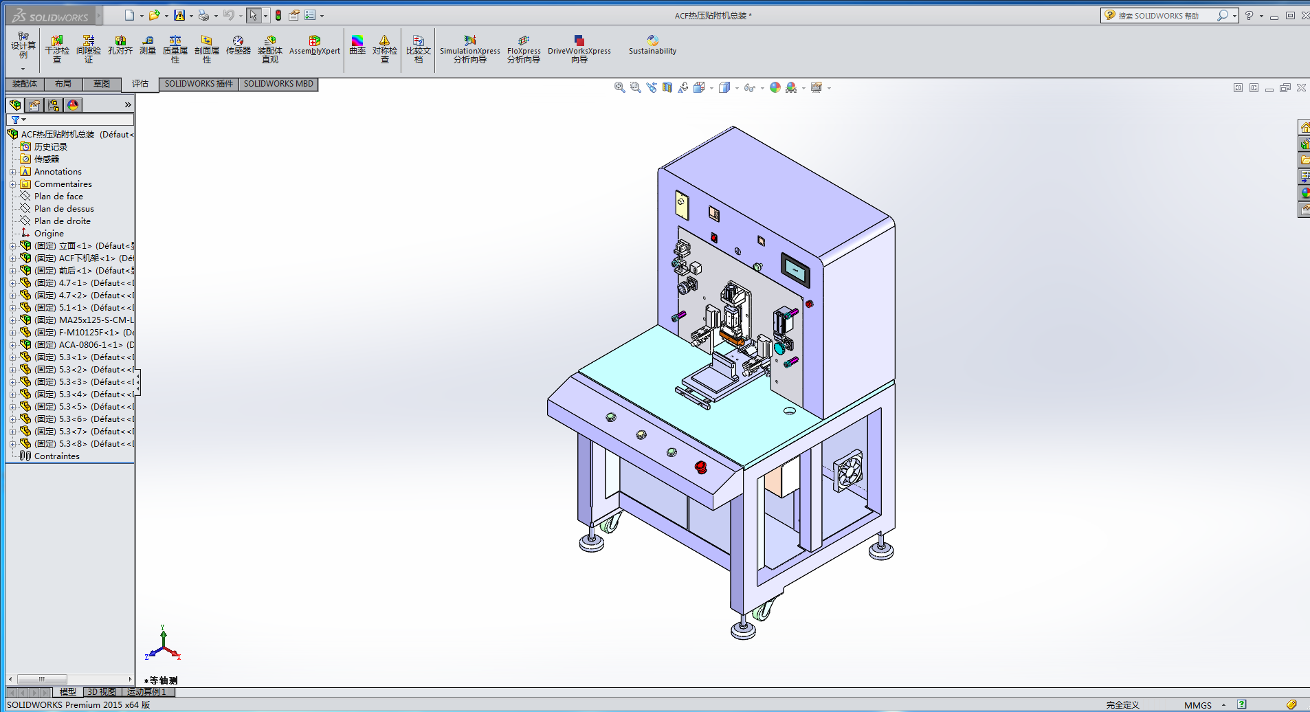Open the PropertyManager panel tab
The height and width of the screenshot is (712, 1310).
point(34,105)
